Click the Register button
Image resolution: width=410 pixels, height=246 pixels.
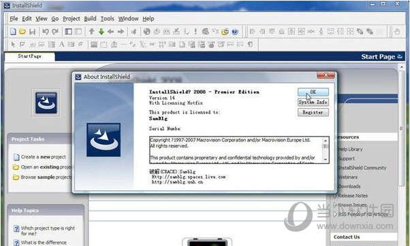click(313, 112)
